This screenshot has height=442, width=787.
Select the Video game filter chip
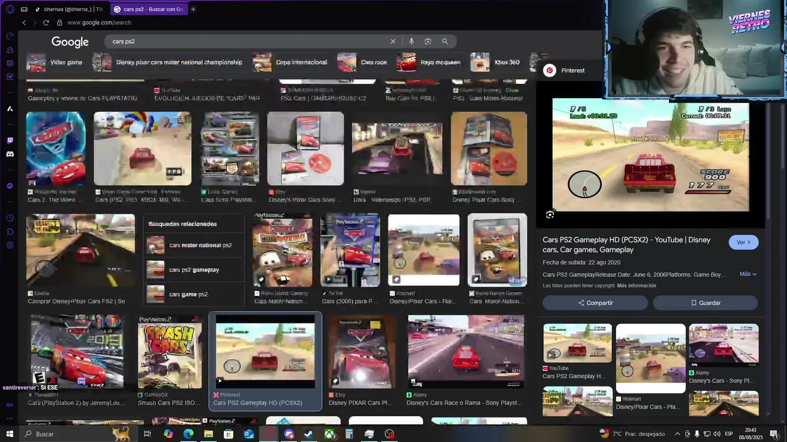point(54,62)
